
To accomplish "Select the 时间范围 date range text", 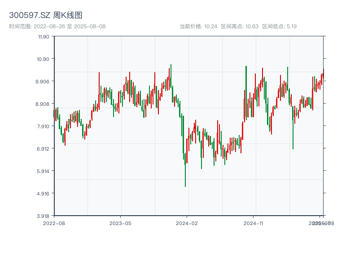I will tap(57, 26).
